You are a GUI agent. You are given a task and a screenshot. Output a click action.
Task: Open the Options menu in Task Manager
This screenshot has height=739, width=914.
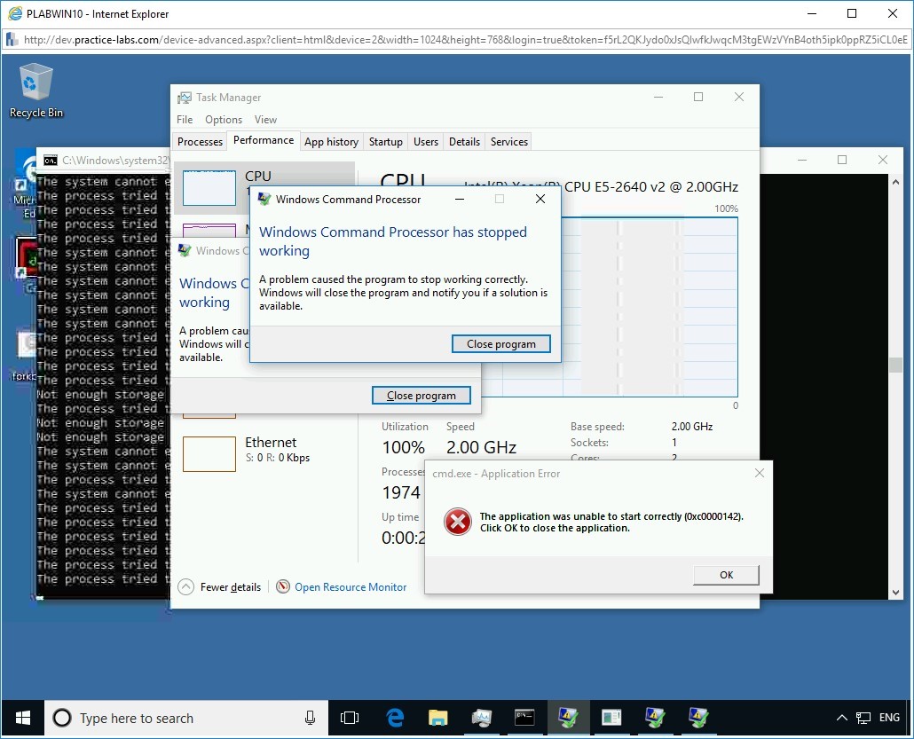pos(223,119)
